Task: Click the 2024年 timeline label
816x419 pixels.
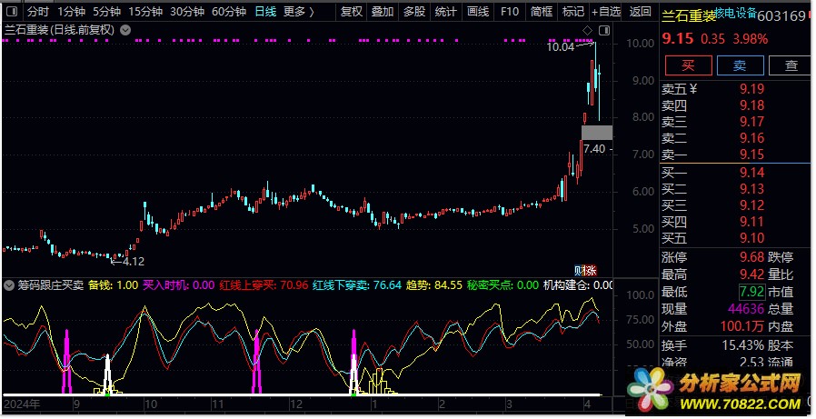Action: (21, 404)
